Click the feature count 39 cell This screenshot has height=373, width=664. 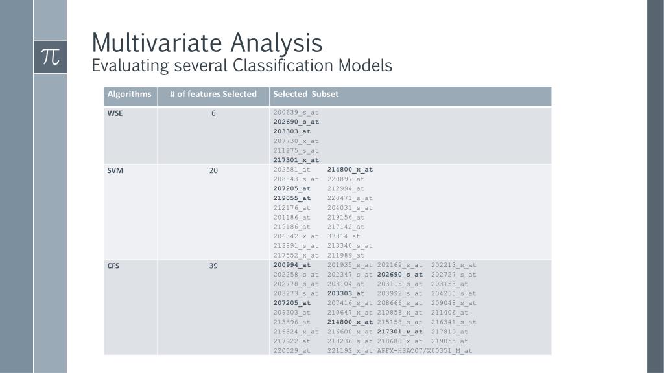(213, 266)
